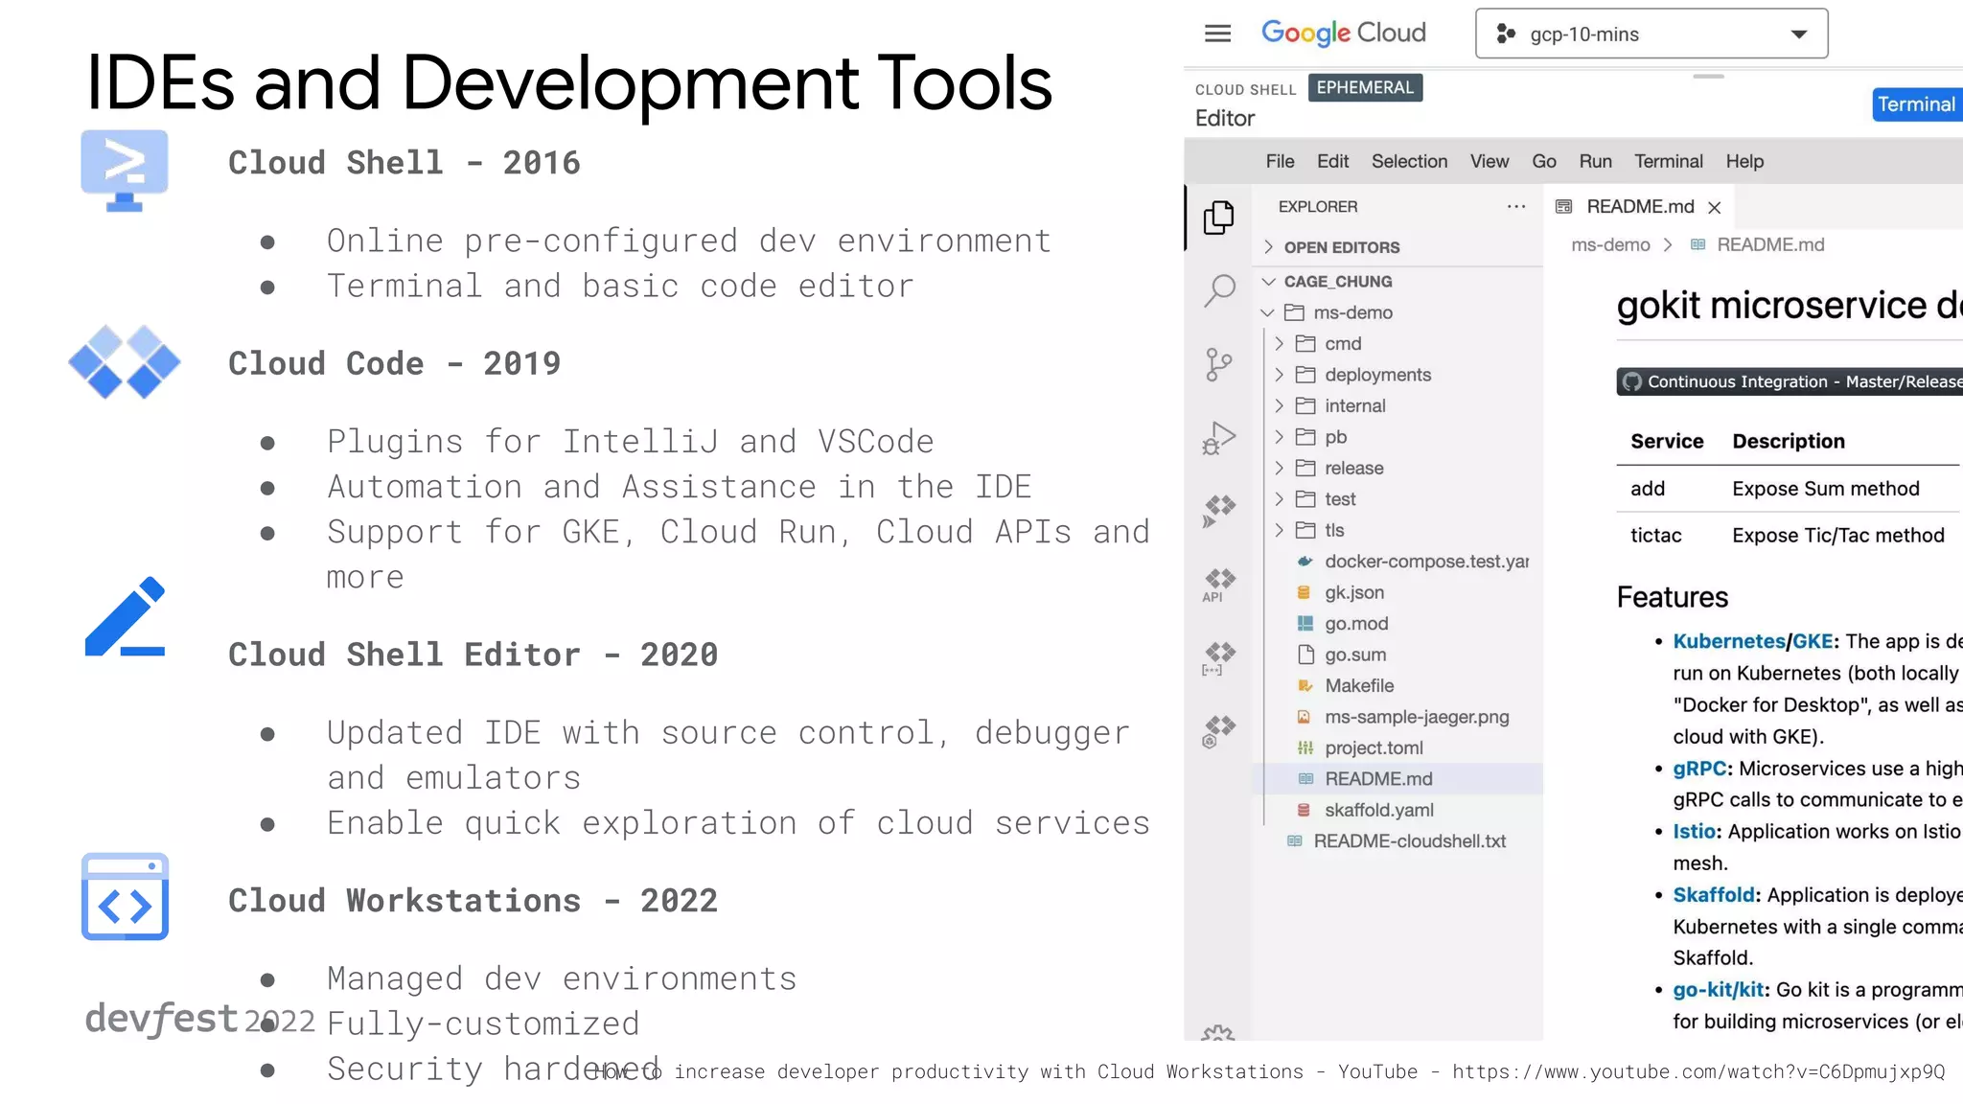The image size is (1963, 1104).
Task: Switch to the README.md editor tab
Action: [x=1640, y=206]
